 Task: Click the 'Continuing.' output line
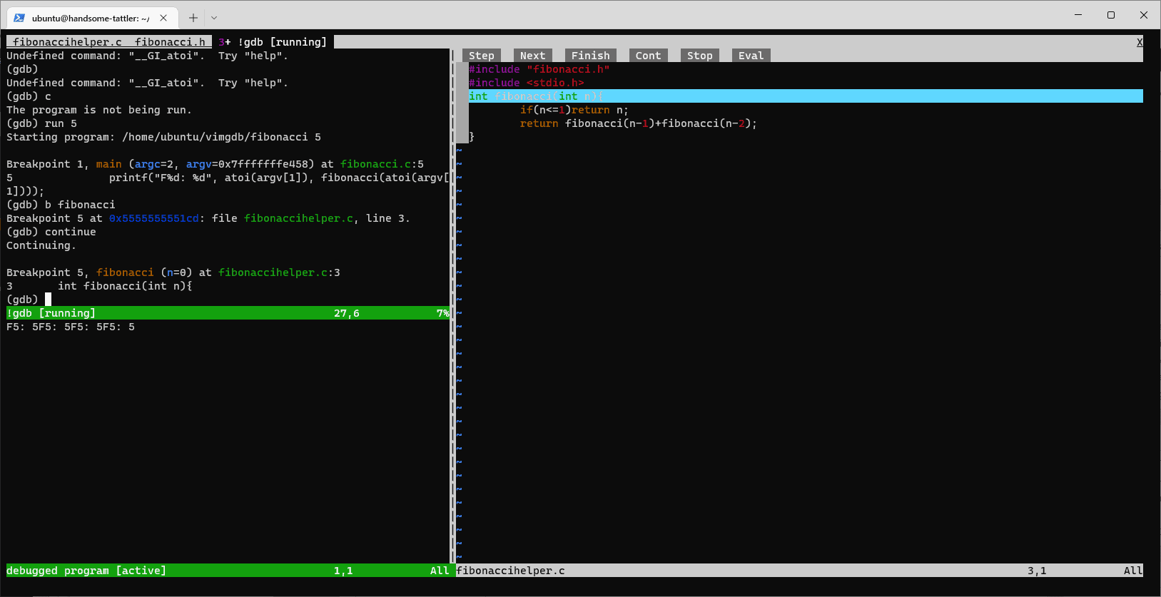point(41,245)
